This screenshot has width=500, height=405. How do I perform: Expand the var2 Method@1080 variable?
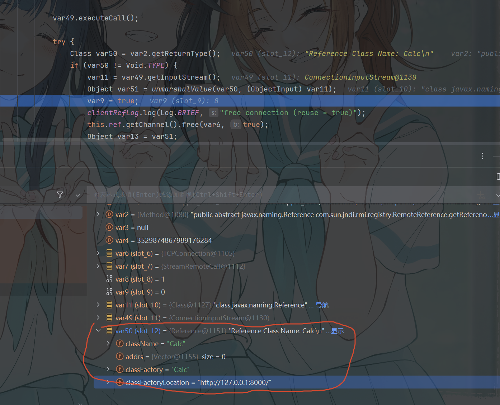[x=98, y=214]
